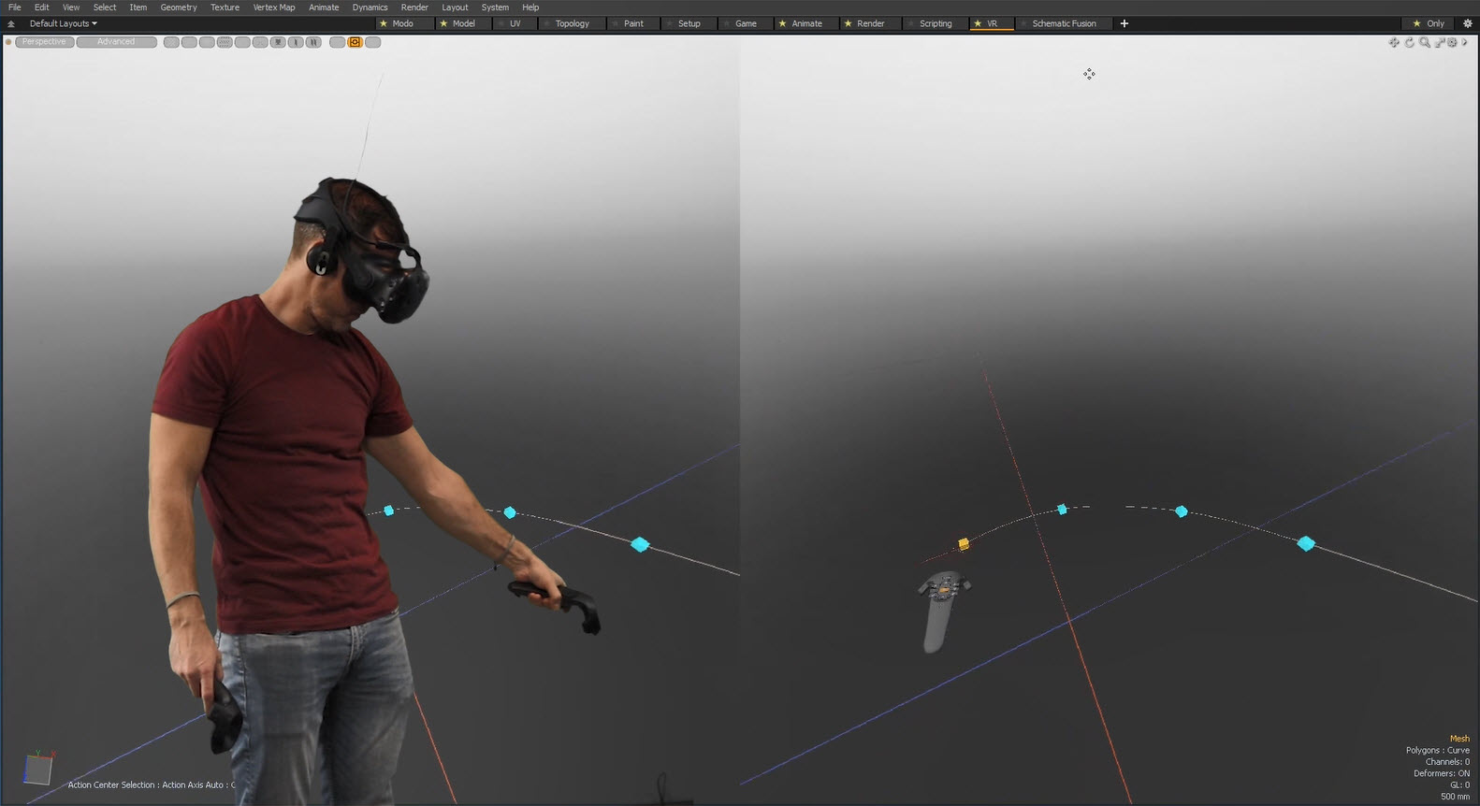Viewport: 1480px width, 806px height.
Task: Open the viewport settings gear icon
Action: pyautogui.click(x=1452, y=42)
